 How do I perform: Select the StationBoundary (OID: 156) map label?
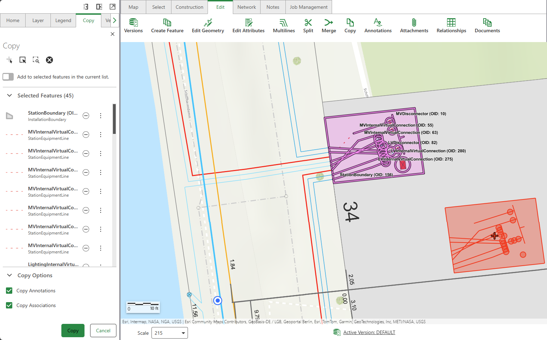tap(366, 175)
